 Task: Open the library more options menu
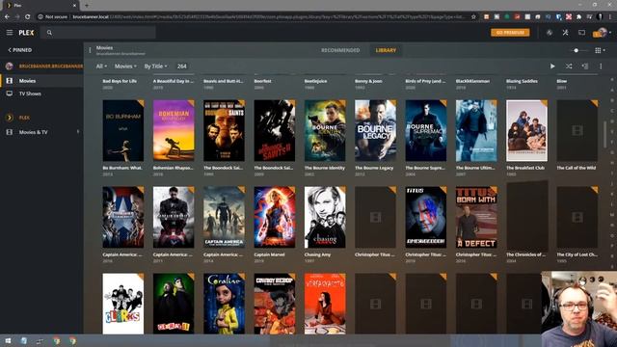(601, 67)
